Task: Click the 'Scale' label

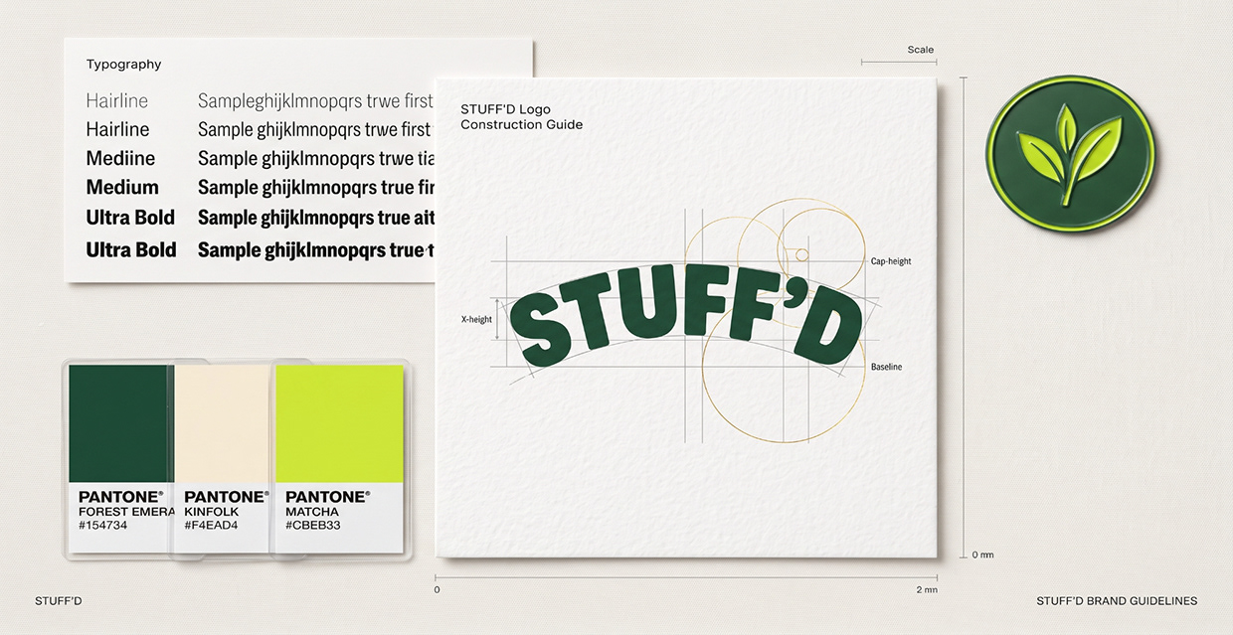Action: pos(921,50)
